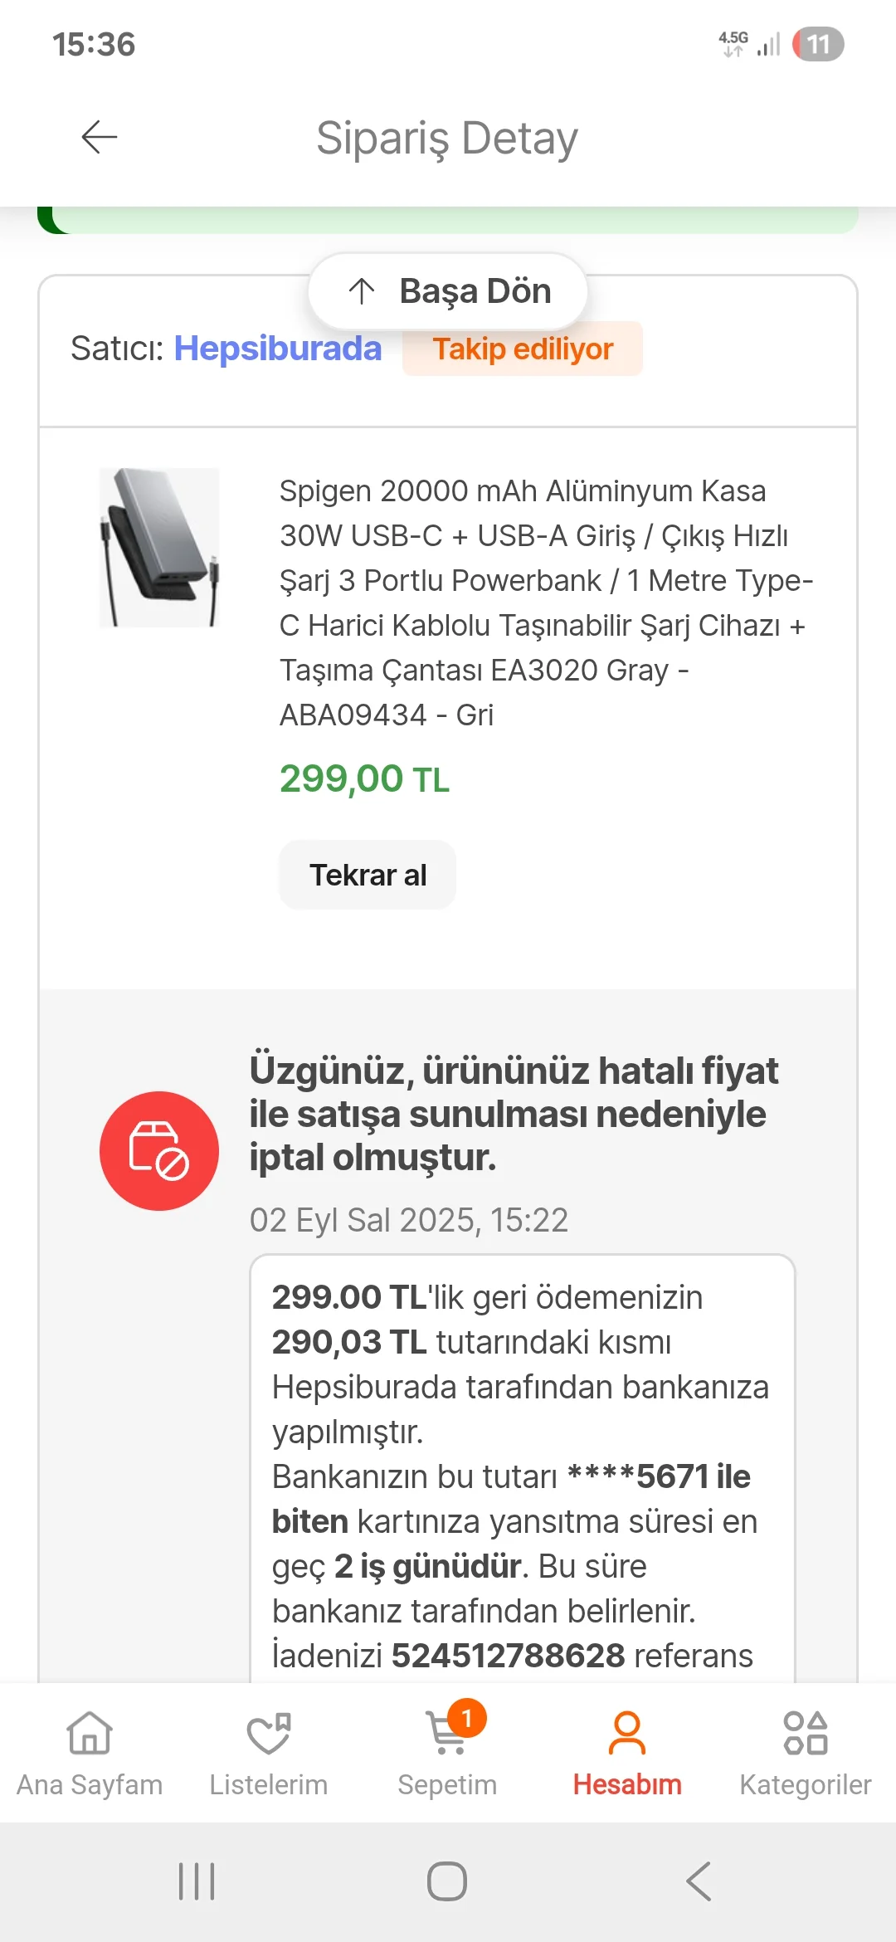
Task: Tap the cart badge showing 1
Action: point(467,1718)
